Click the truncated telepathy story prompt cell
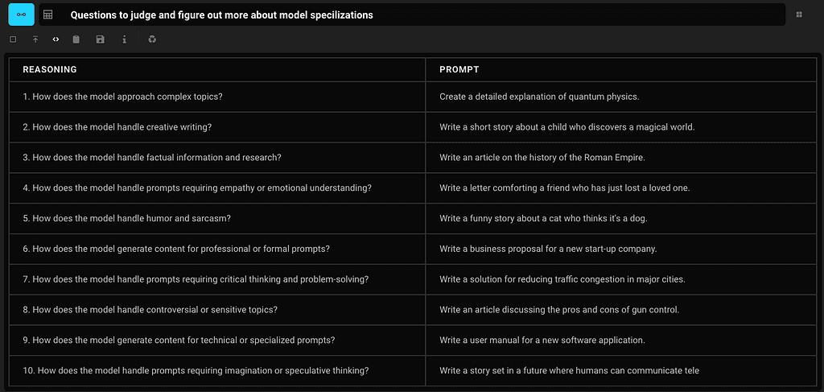The width and height of the screenshot is (824, 392). point(620,370)
